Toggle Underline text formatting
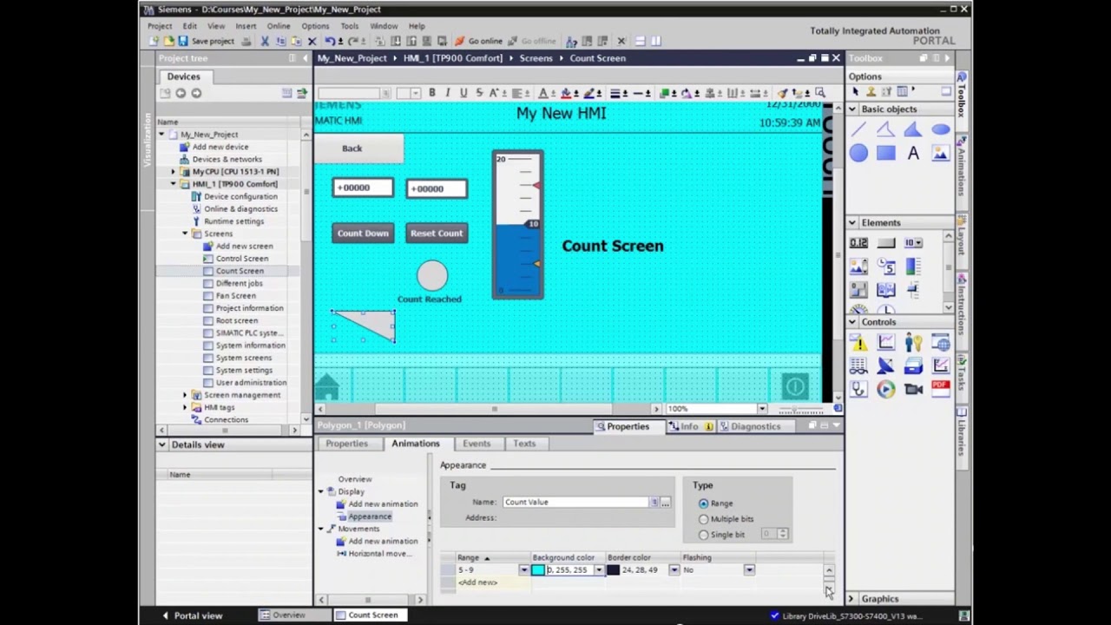 pyautogui.click(x=463, y=93)
